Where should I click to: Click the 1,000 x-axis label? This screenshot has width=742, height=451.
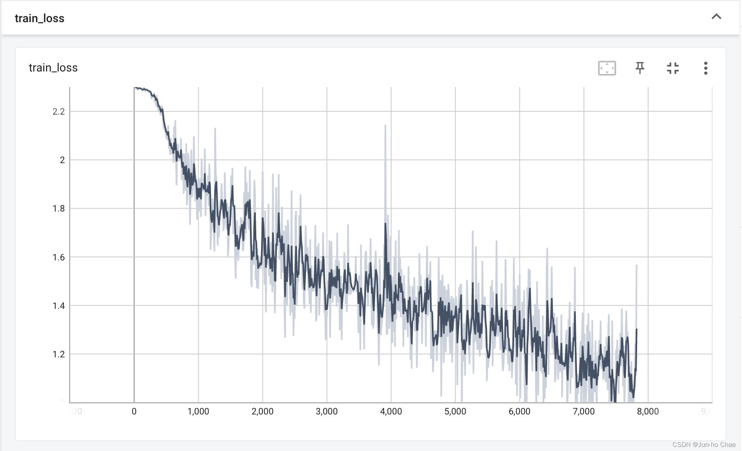(198, 411)
